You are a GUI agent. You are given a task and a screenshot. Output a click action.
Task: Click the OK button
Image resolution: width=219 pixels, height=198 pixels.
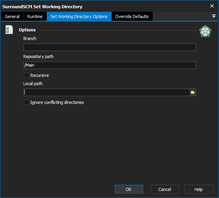point(129,189)
